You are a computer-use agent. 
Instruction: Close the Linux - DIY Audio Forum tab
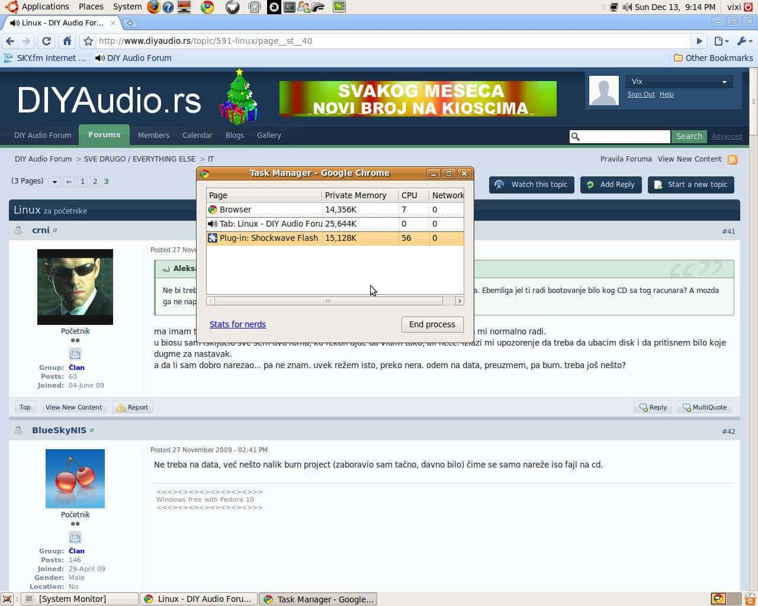[x=113, y=23]
